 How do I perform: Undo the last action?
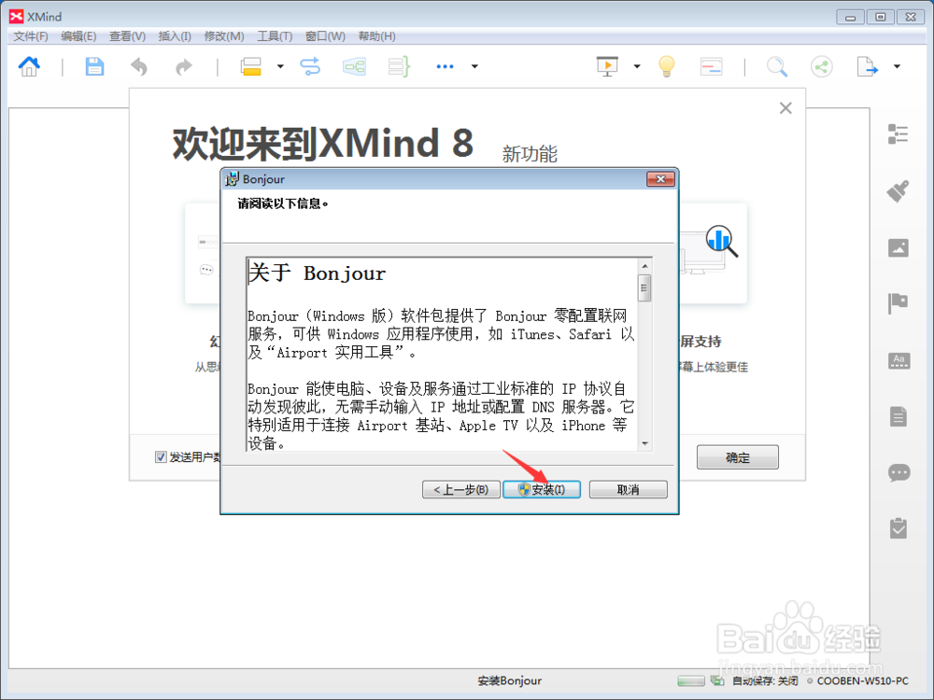coord(139,66)
